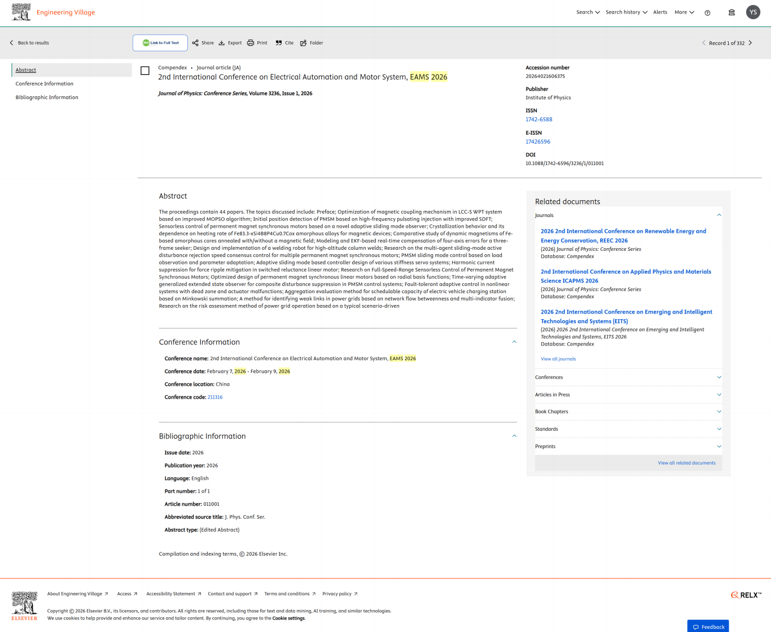Viewport: 771px width, 632px height.
Task: Open the help question mark icon
Action: click(707, 12)
